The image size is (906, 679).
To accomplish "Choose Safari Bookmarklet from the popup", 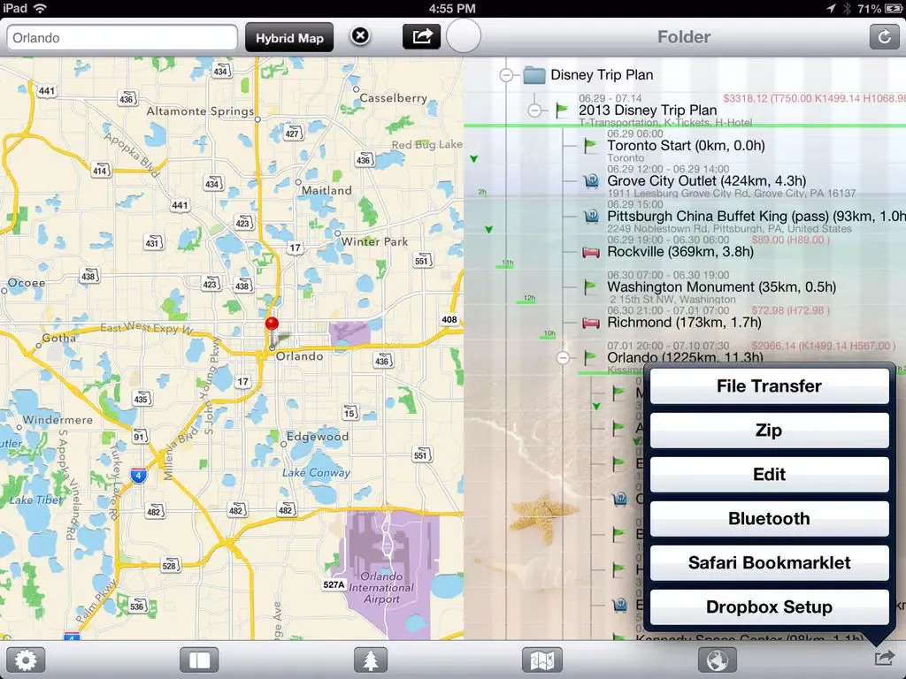I will click(769, 562).
